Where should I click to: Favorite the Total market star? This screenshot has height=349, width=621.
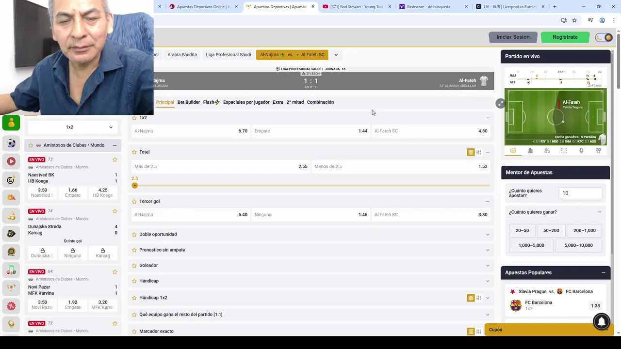(x=134, y=152)
